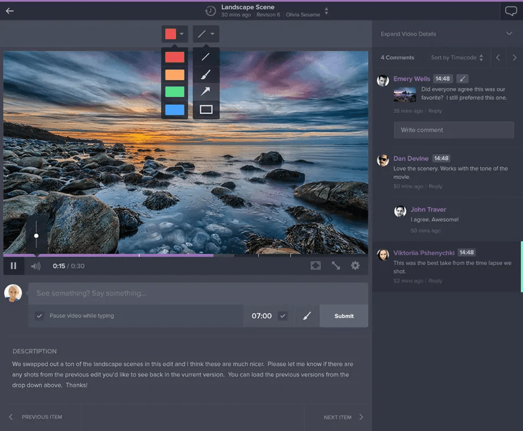Open the player settings gear
This screenshot has height=431, width=523.
[x=355, y=265]
